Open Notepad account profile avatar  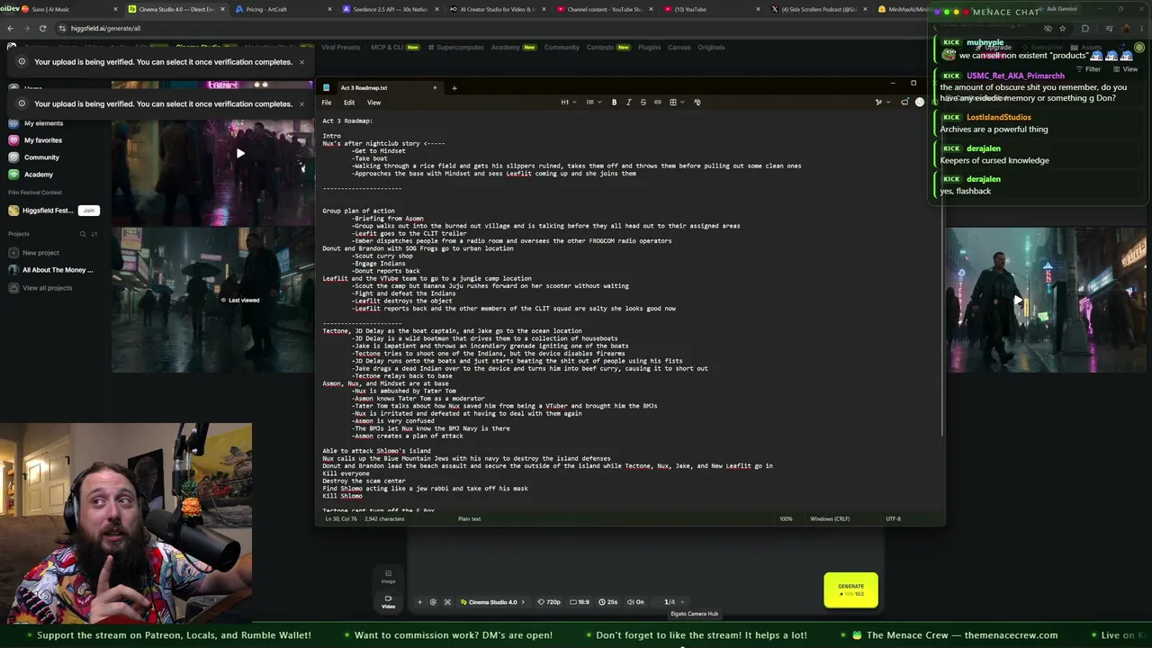pos(920,103)
